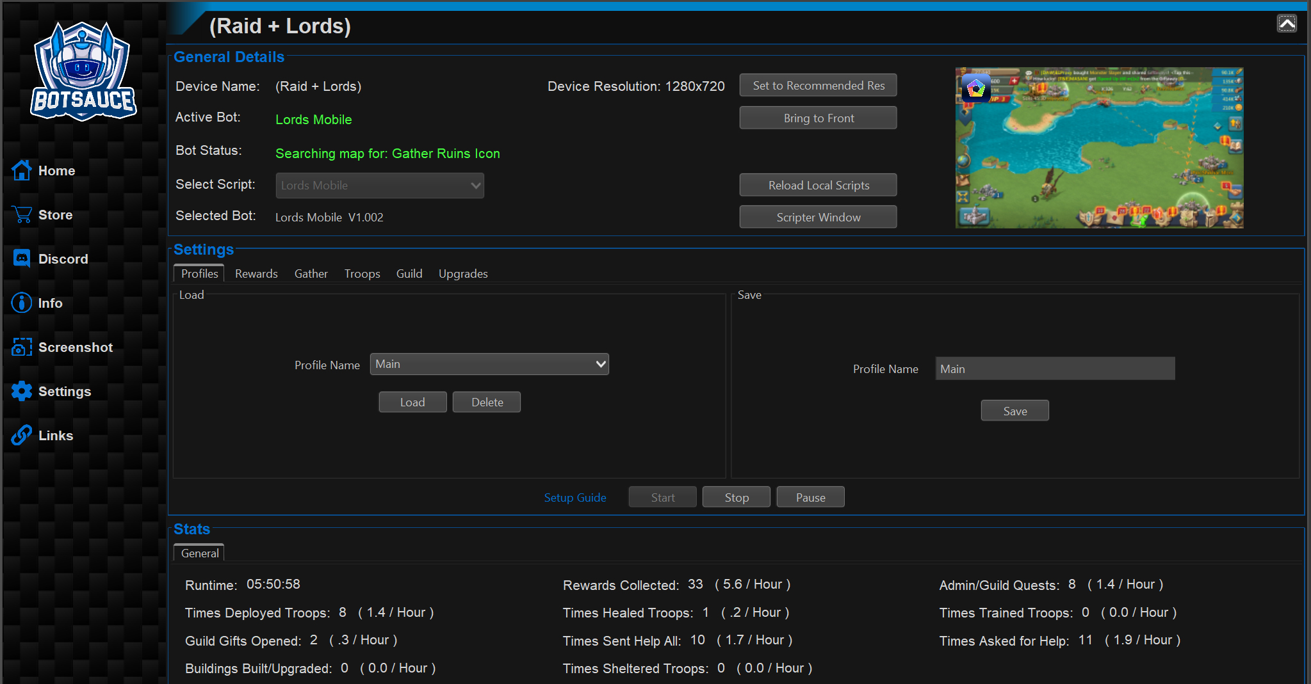Click the Save Profile Name input field
Viewport: 1311px width, 684px height.
click(1055, 369)
